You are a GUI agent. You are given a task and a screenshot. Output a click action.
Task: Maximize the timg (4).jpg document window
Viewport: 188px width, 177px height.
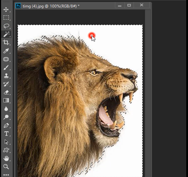point(129,5)
